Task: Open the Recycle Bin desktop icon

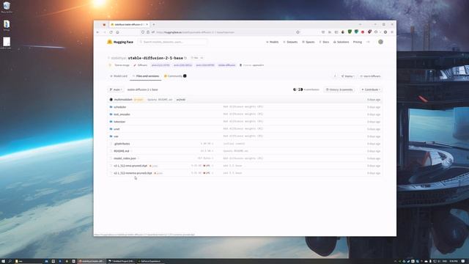Action: [7, 7]
